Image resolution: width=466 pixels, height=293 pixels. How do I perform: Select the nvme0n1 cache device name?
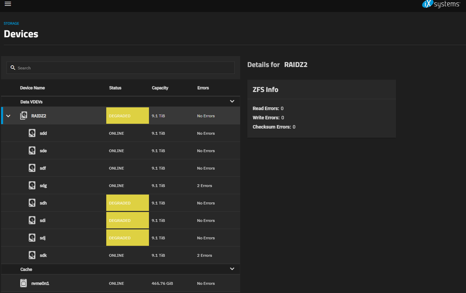click(x=40, y=283)
